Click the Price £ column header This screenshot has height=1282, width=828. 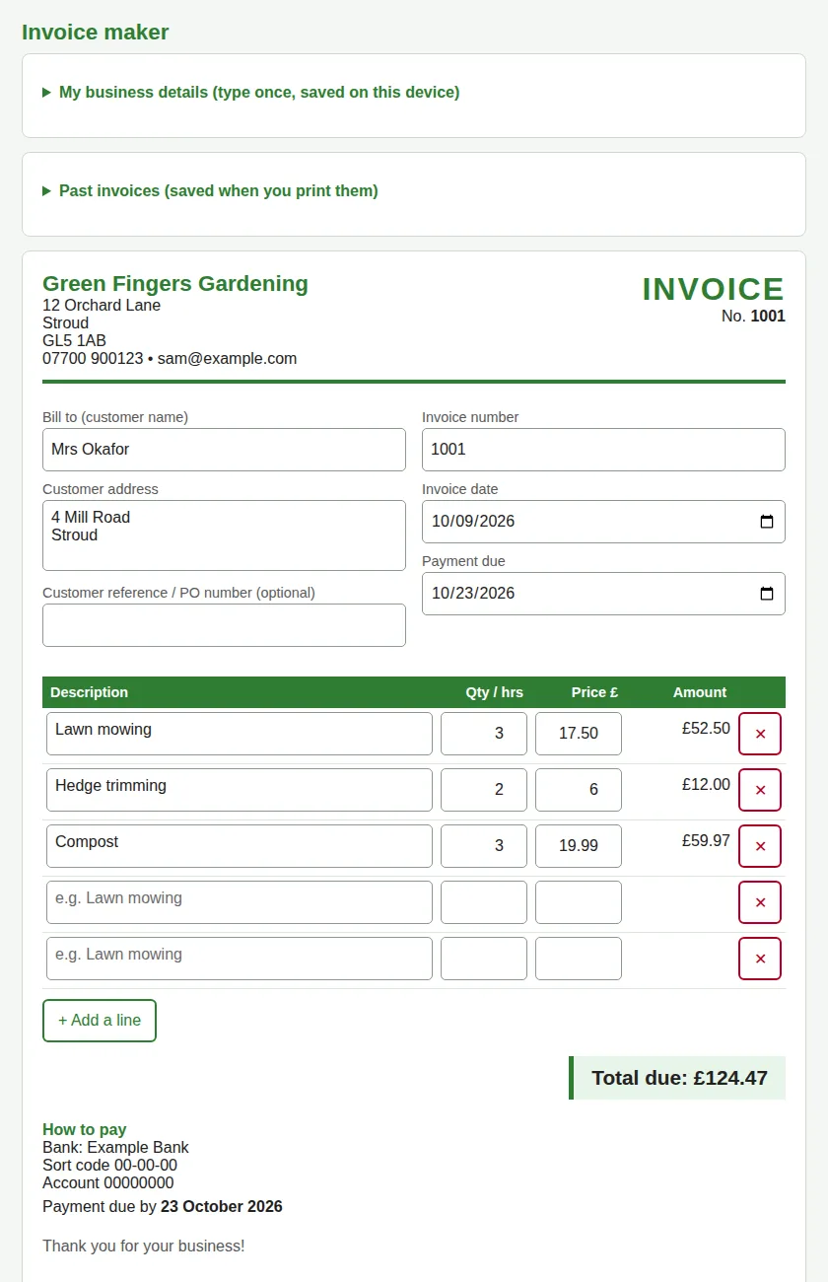pyautogui.click(x=594, y=692)
